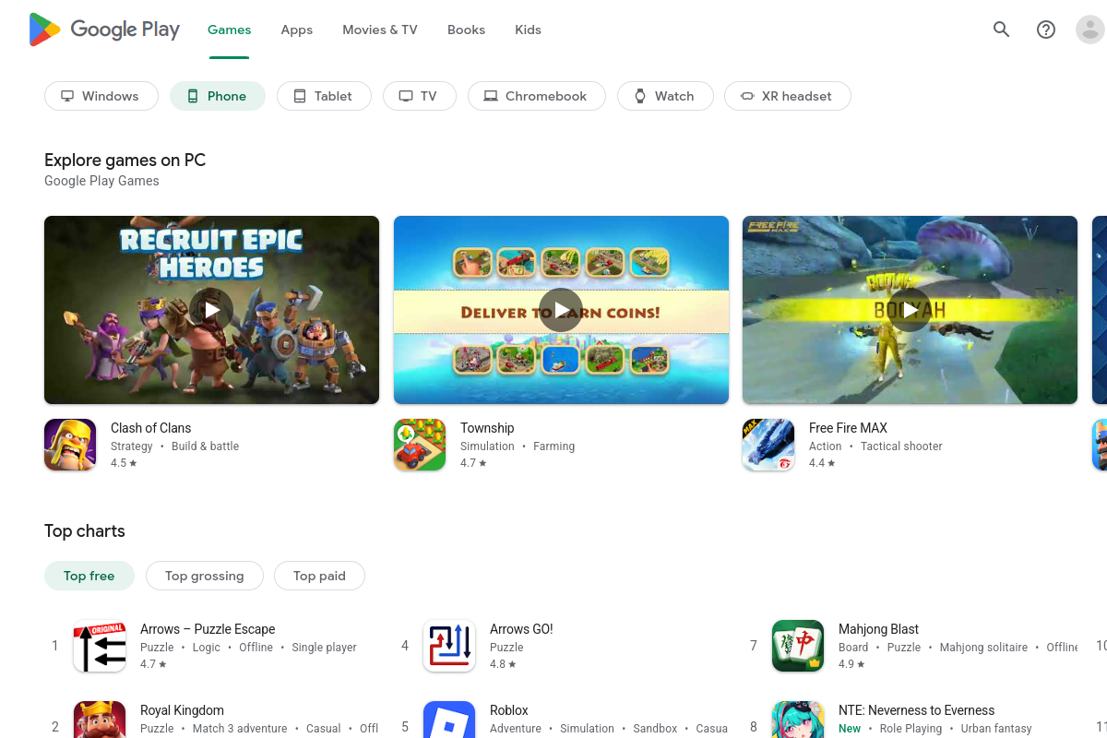1107x738 pixels.
Task: Open the Mahjong Blast title
Action: point(878,629)
